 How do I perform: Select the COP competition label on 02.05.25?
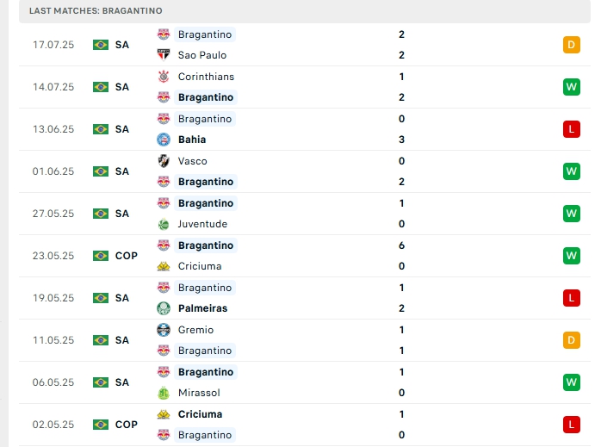126,425
